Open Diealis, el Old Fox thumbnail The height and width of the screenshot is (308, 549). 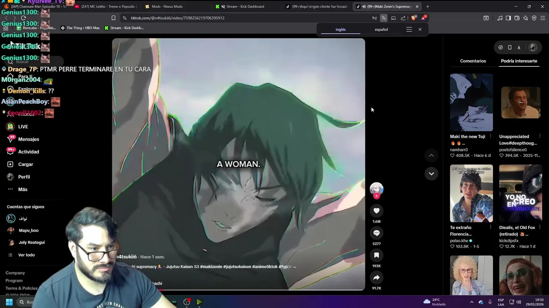click(521, 193)
